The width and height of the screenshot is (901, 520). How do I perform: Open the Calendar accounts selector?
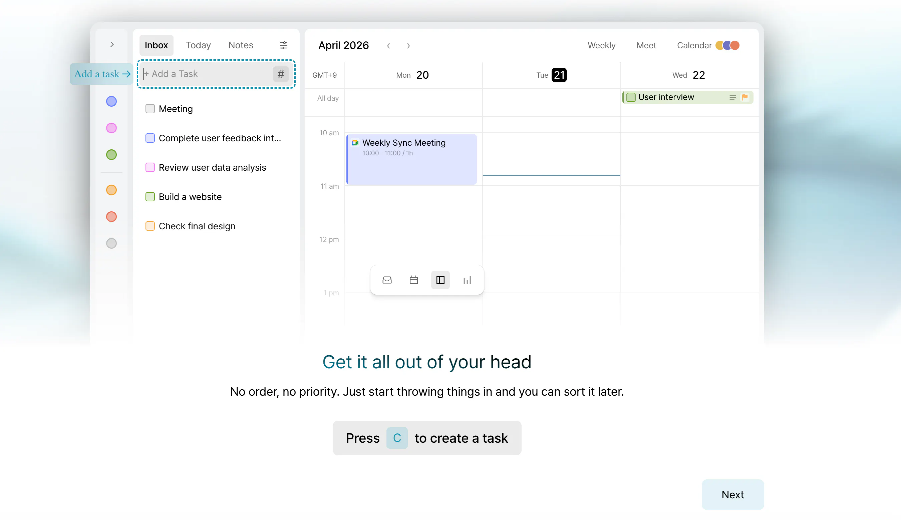coord(708,45)
